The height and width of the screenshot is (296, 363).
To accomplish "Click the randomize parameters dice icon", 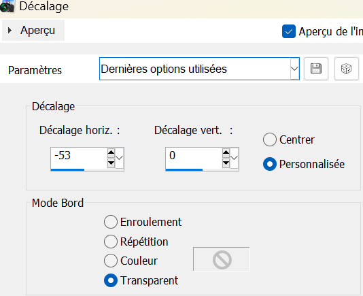I will tap(346, 69).
